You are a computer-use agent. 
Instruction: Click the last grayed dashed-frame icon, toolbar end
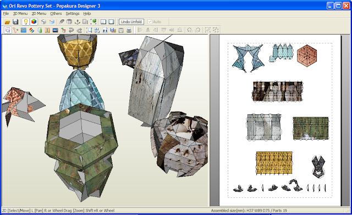point(216,30)
